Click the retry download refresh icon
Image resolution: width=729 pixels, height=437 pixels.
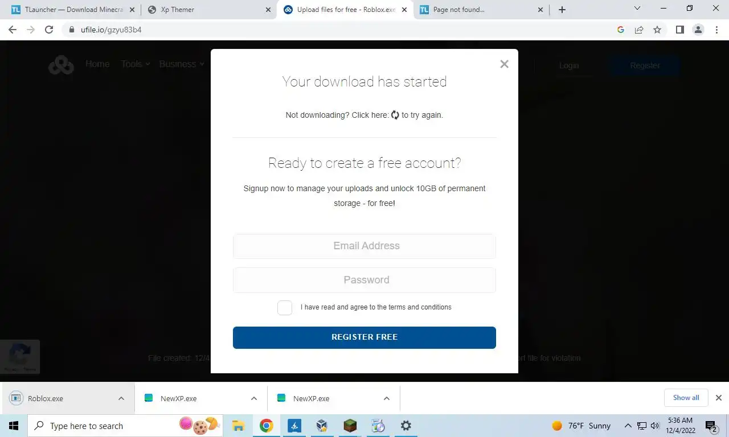(x=395, y=115)
